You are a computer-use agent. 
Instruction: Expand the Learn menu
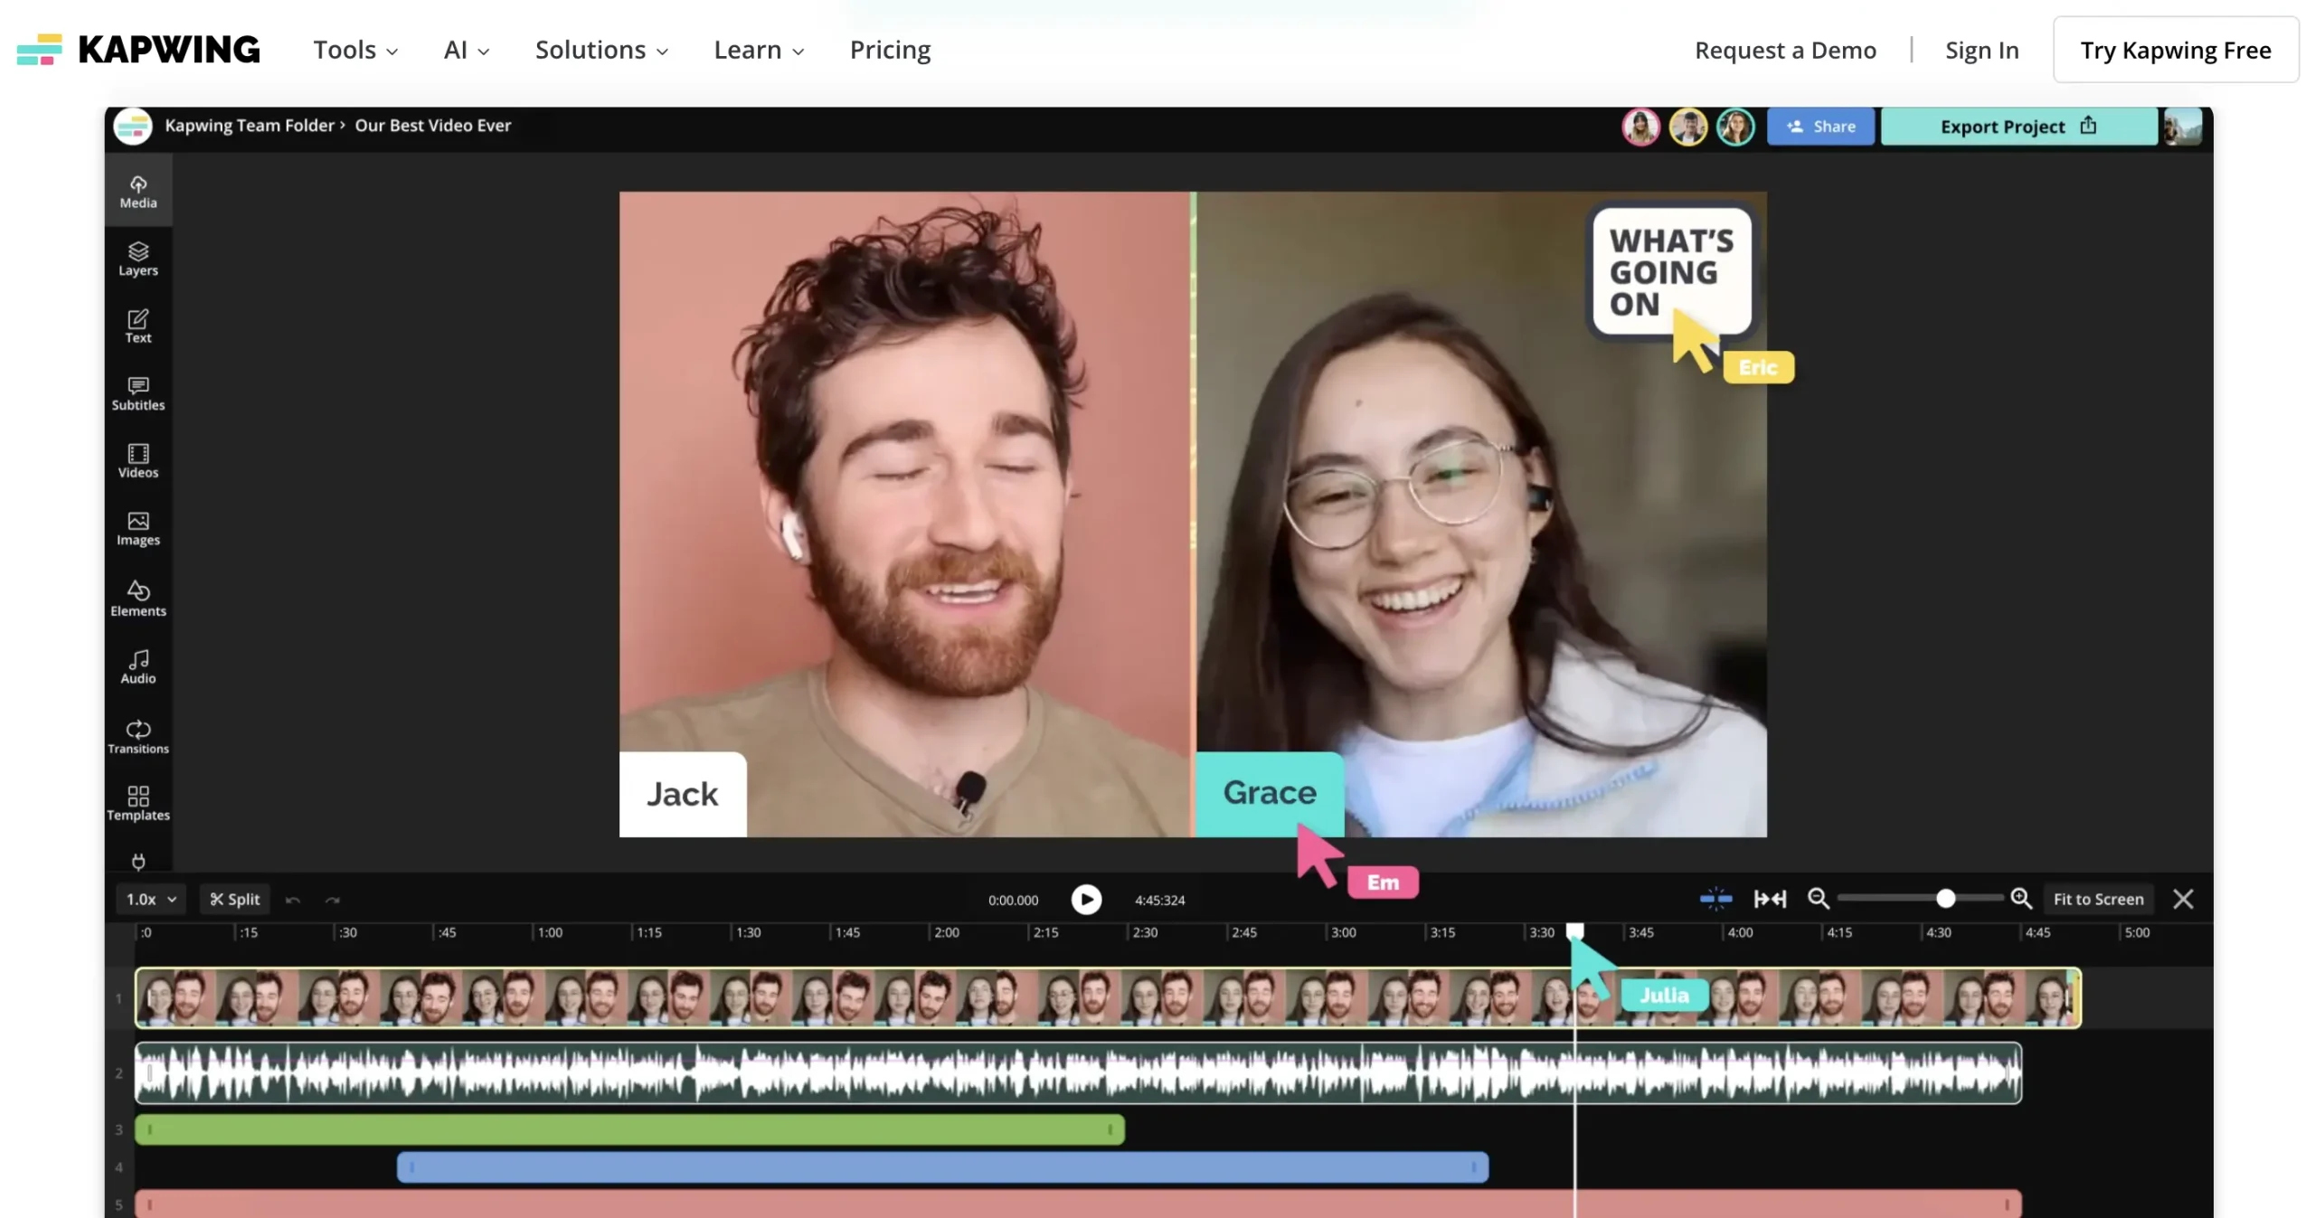(758, 50)
